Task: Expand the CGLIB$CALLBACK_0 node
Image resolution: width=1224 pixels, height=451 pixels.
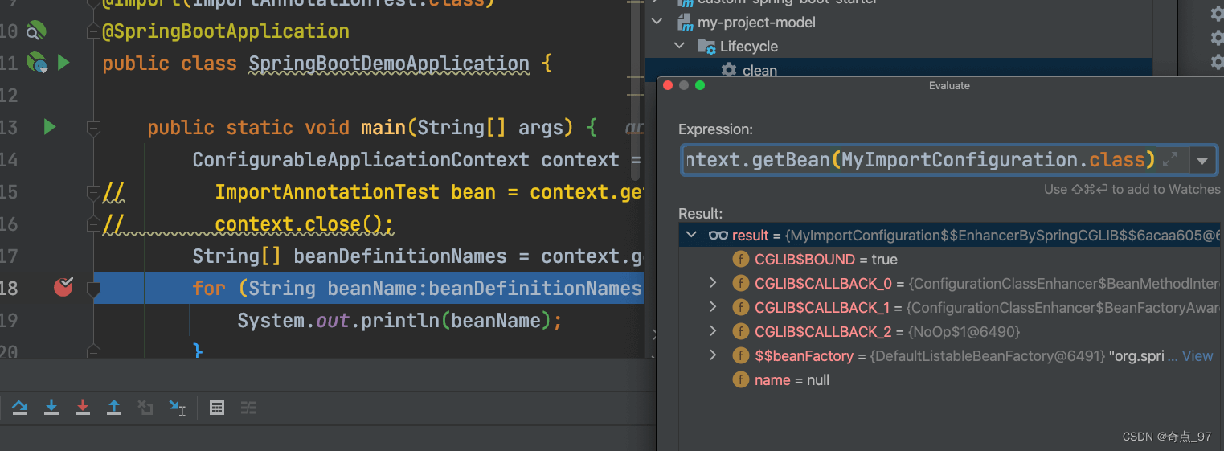Action: click(712, 283)
